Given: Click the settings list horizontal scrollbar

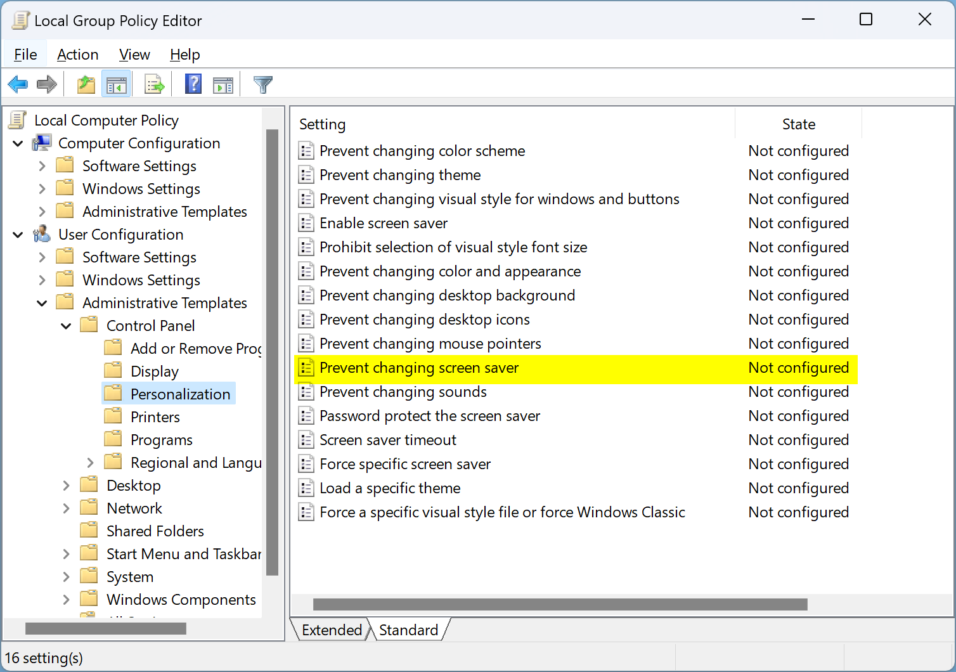Looking at the screenshot, I should 560,604.
